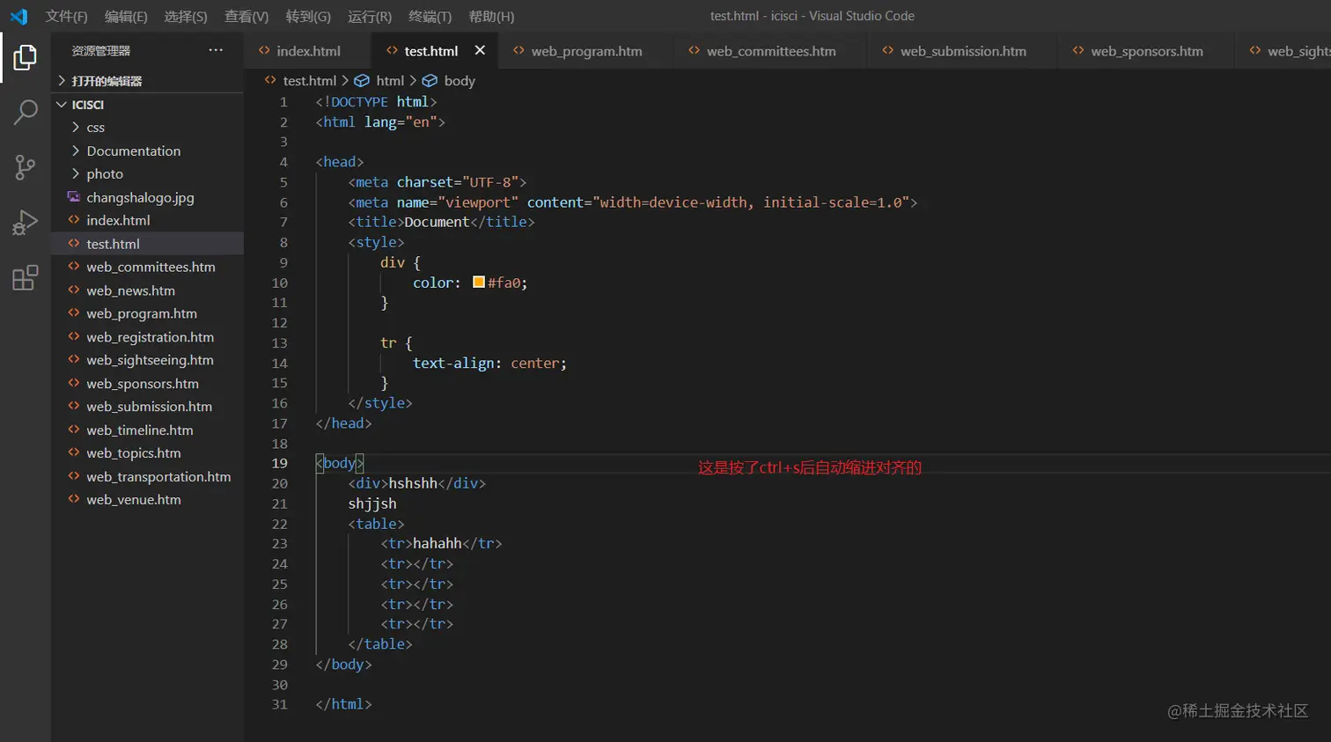Open web_venue.htm in file explorer

[x=147, y=500]
